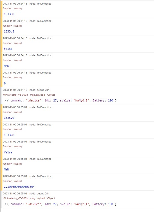Click timestamp of the 1335.9 message
The width and height of the screenshot is (154, 212).
[x=15, y=107]
